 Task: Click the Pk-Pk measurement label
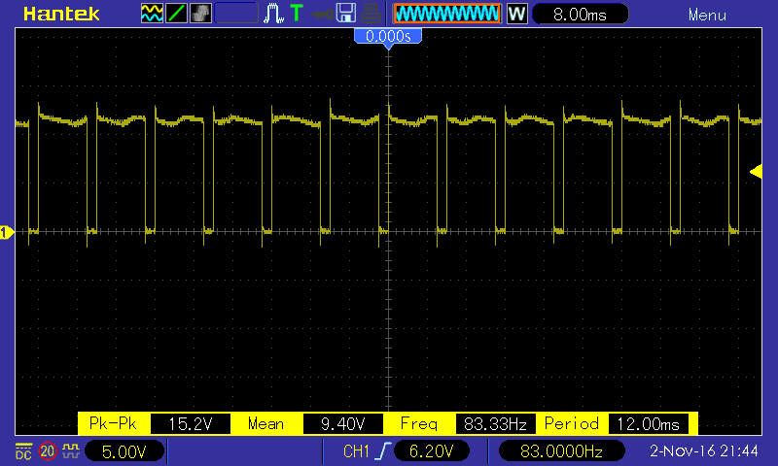(x=113, y=424)
